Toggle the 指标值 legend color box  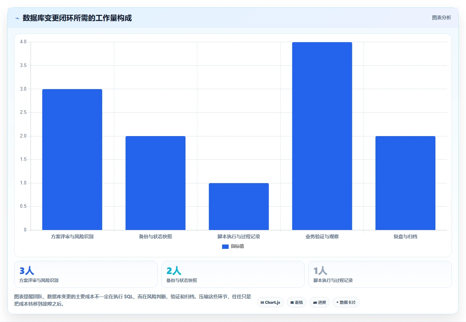225,247
